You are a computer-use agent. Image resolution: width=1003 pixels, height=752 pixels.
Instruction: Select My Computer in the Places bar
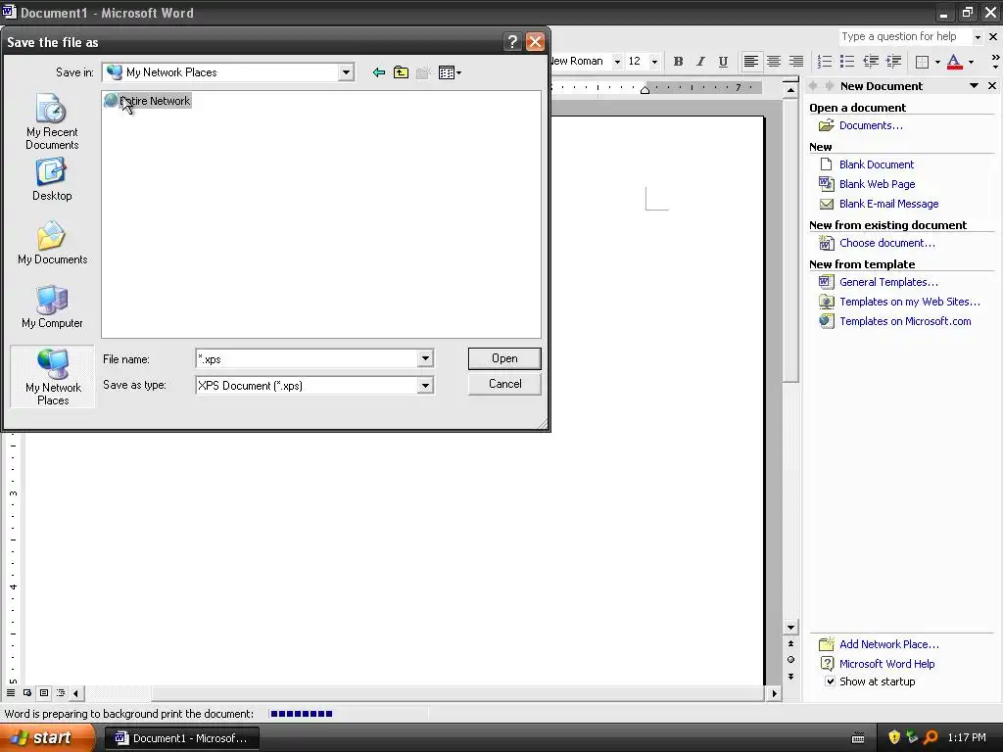pos(52,306)
